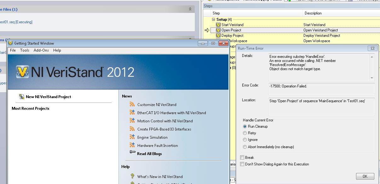
Task: Open the File menu in Getting Started Window
Action: pos(13,50)
